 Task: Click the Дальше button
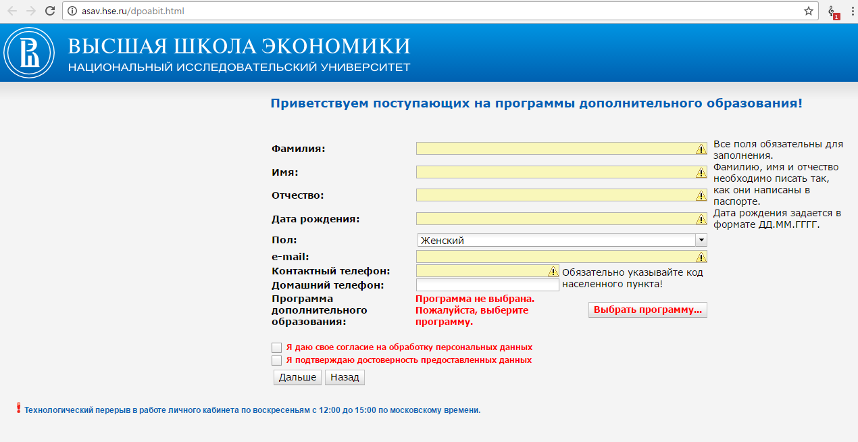(298, 377)
